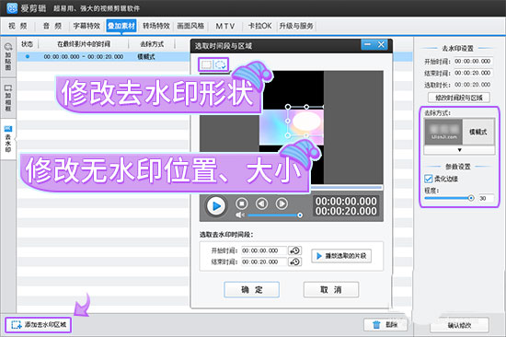Viewport: 506px width, 337px height.
Task: Open the 视频 tab
Action: point(17,26)
